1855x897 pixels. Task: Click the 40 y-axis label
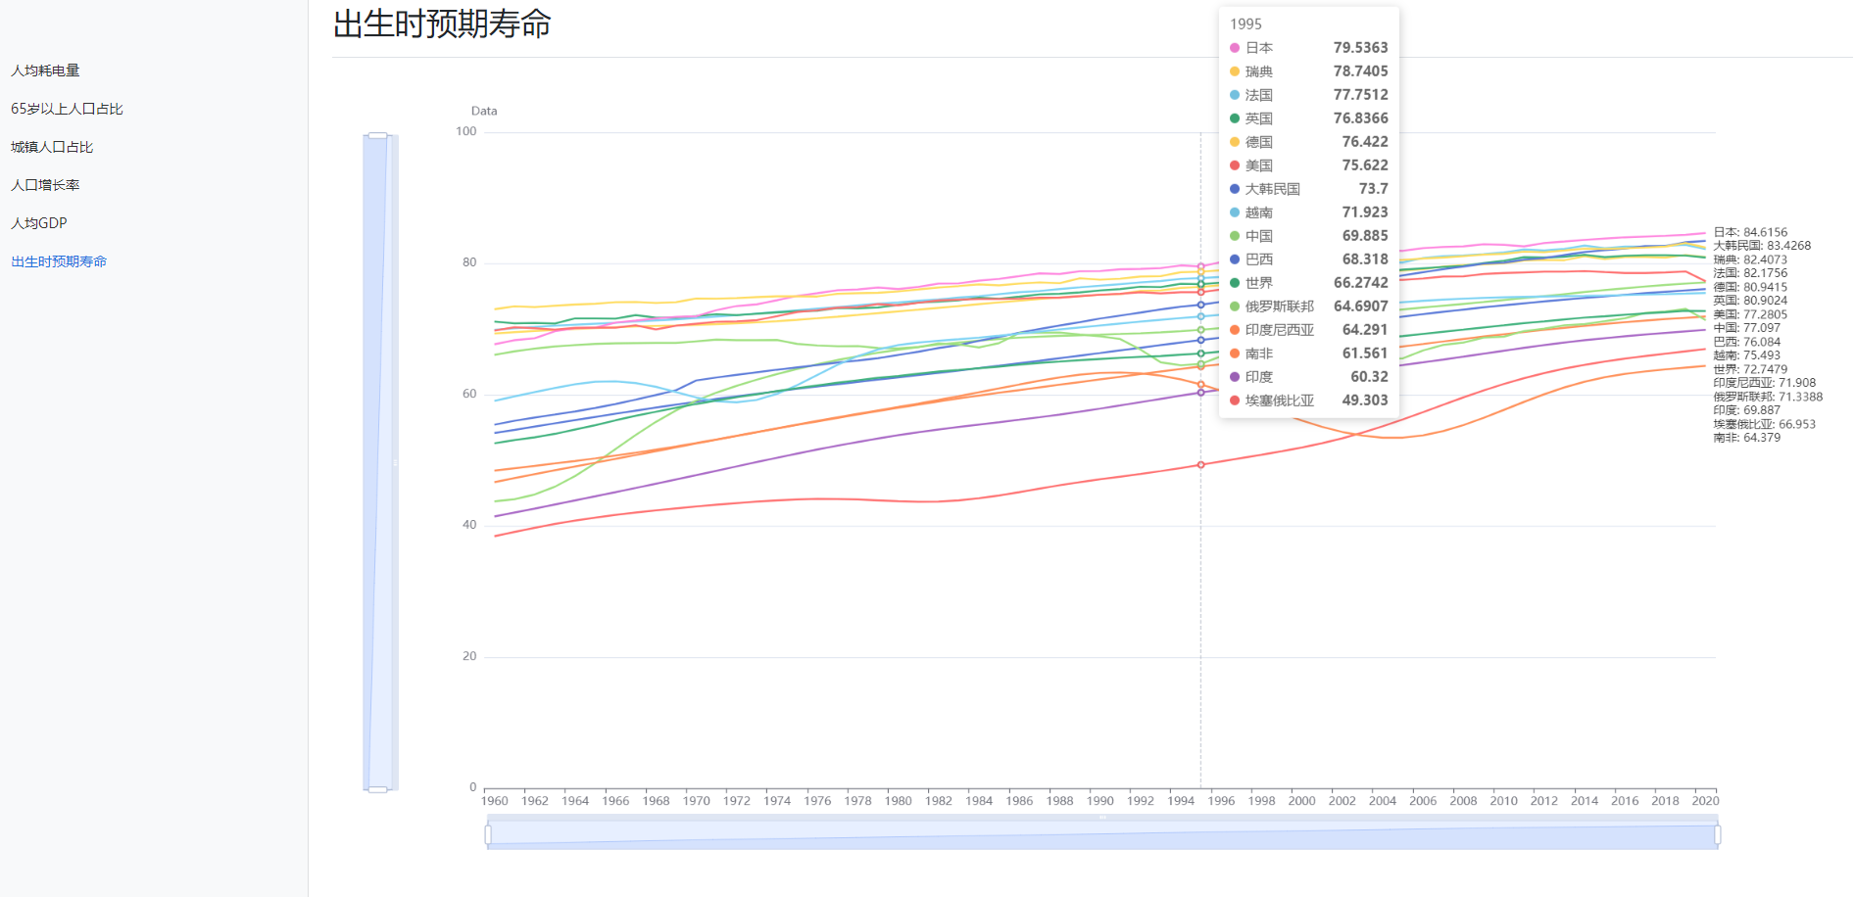pyautogui.click(x=470, y=525)
